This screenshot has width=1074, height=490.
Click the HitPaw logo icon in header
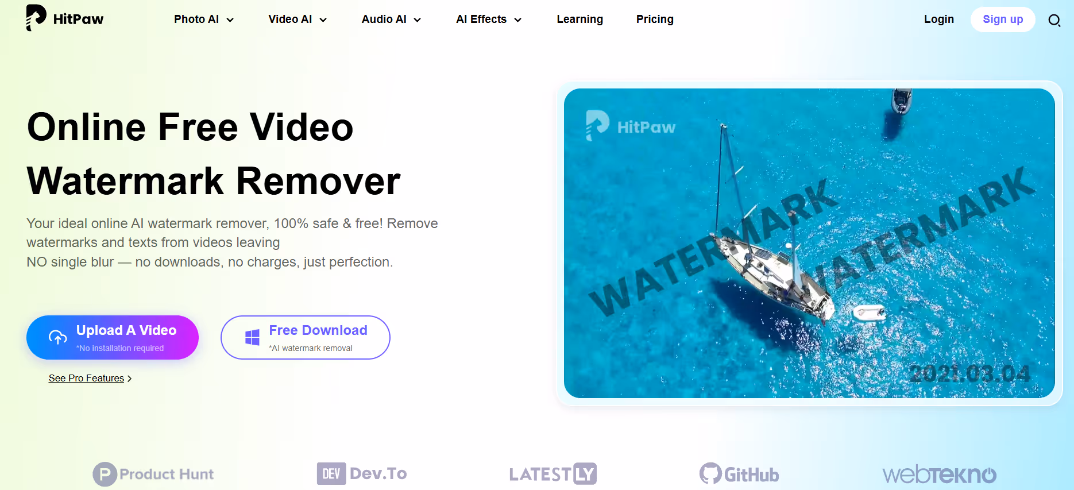pos(36,18)
